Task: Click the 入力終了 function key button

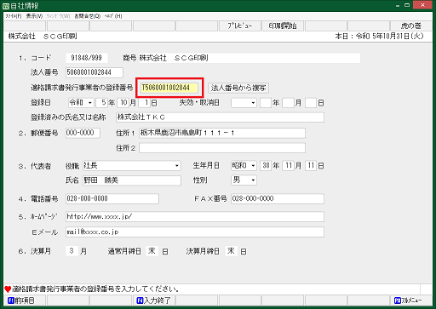Action: 153,300
